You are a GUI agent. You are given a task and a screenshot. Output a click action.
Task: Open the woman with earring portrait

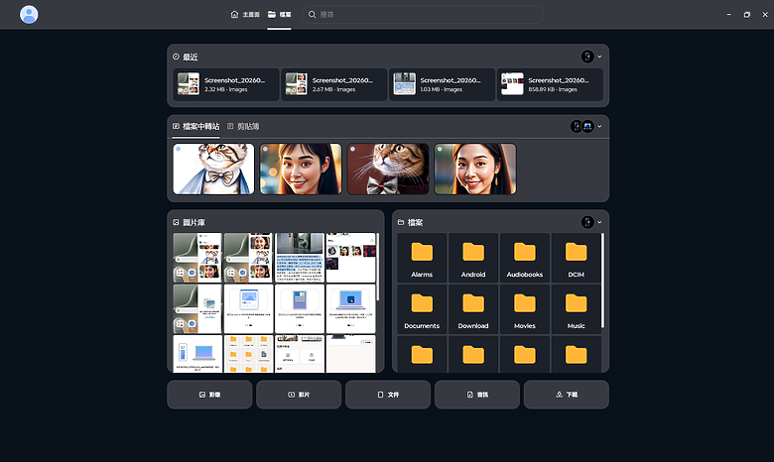[x=475, y=169]
